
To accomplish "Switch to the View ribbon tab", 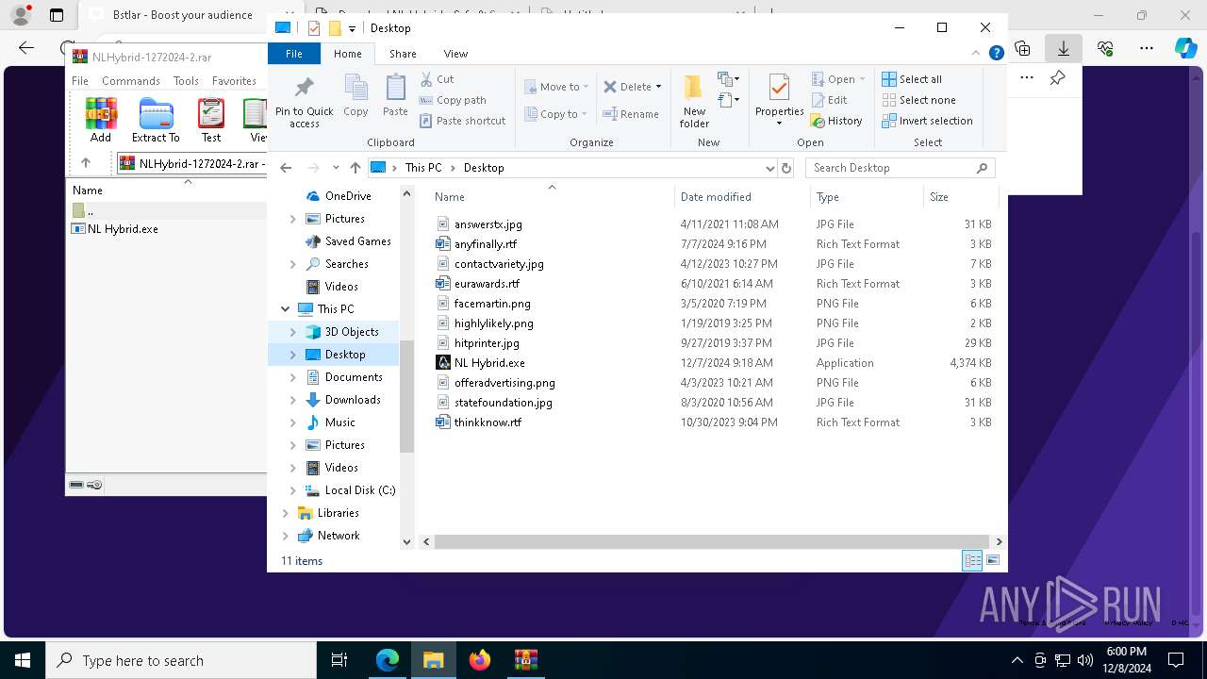I will 455,54.
